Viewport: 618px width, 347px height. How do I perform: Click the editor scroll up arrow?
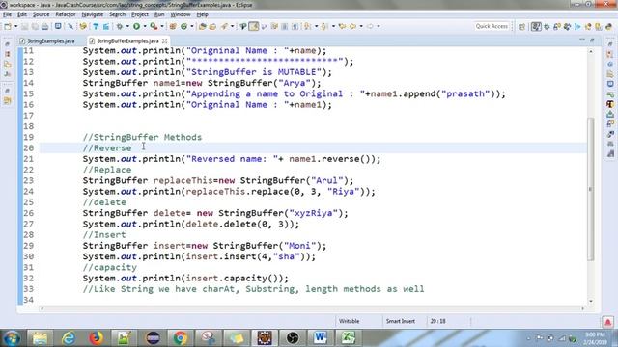pos(590,51)
